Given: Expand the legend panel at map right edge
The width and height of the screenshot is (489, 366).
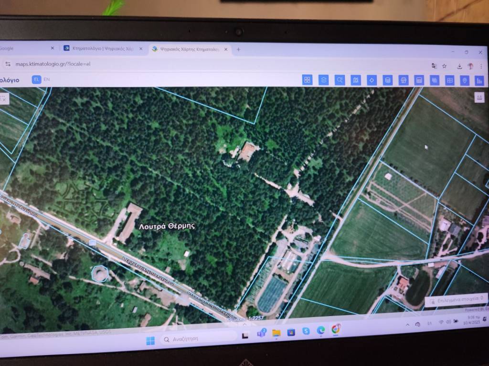Looking at the screenshot, I should click(x=479, y=98).
